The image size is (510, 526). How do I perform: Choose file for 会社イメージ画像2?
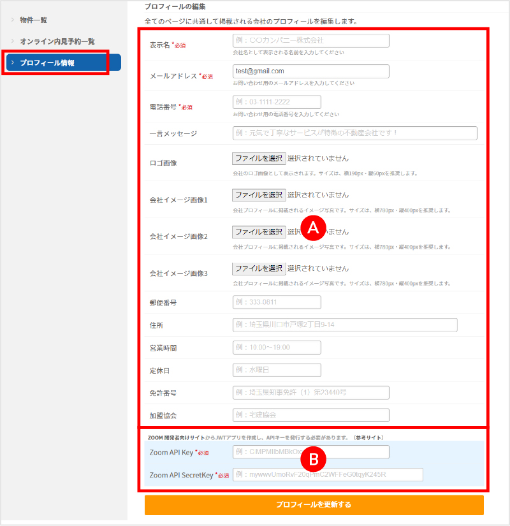point(258,232)
